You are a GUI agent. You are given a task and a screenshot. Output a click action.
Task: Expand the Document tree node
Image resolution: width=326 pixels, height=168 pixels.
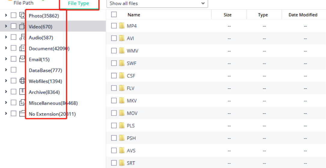6,48
